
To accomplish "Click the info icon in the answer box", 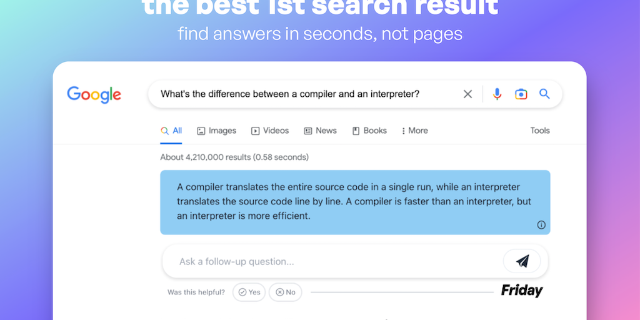I will (x=541, y=225).
